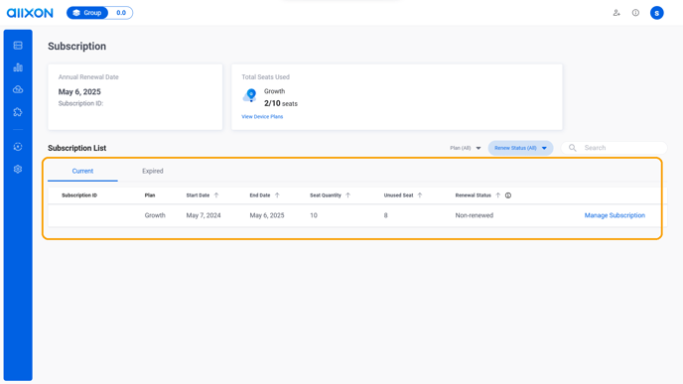Open the bar chart analytics sidebar icon
683x384 pixels.
point(18,67)
